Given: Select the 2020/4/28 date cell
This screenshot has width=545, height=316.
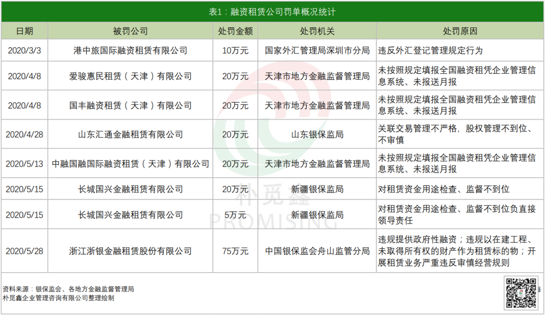Looking at the screenshot, I should click(x=25, y=135).
